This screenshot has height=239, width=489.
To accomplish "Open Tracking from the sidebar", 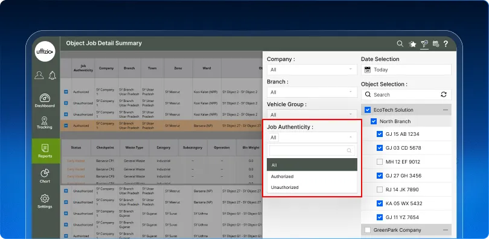I will pyautogui.click(x=45, y=123).
